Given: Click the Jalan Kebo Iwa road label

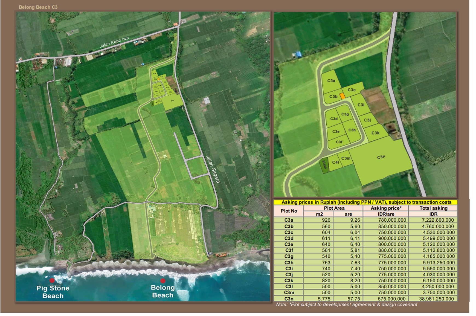Looking at the screenshot, I should pyautogui.click(x=114, y=42).
